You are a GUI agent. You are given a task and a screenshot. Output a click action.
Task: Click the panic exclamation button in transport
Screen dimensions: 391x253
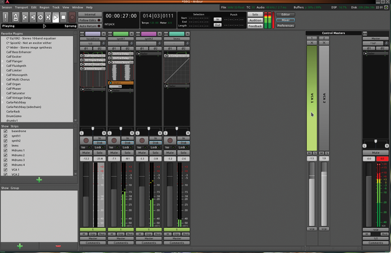(x=5, y=17)
